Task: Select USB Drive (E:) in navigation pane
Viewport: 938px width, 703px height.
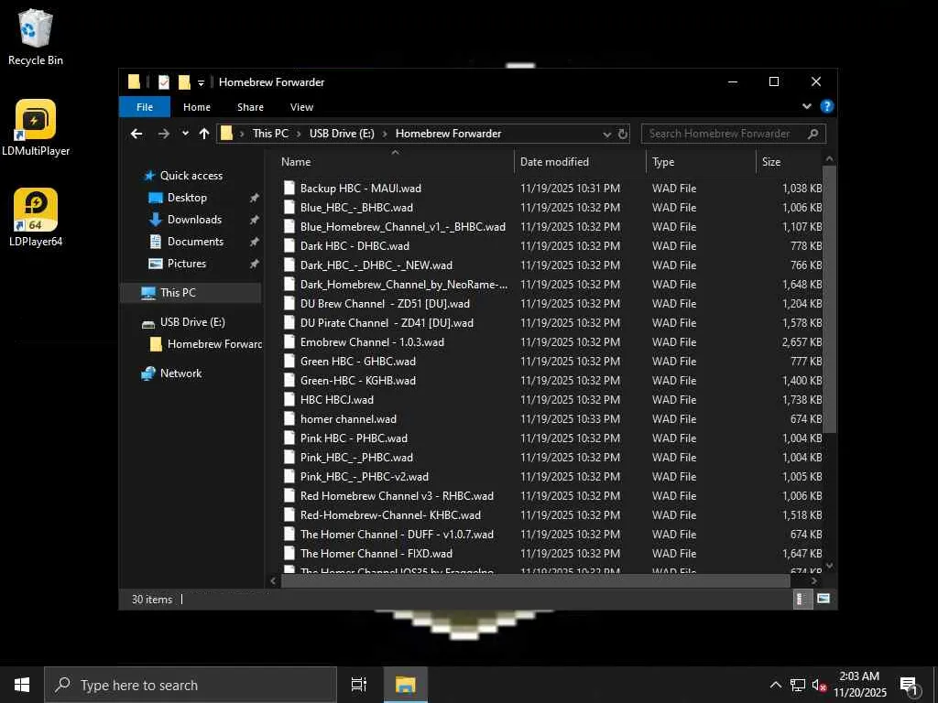Action: [192, 322]
